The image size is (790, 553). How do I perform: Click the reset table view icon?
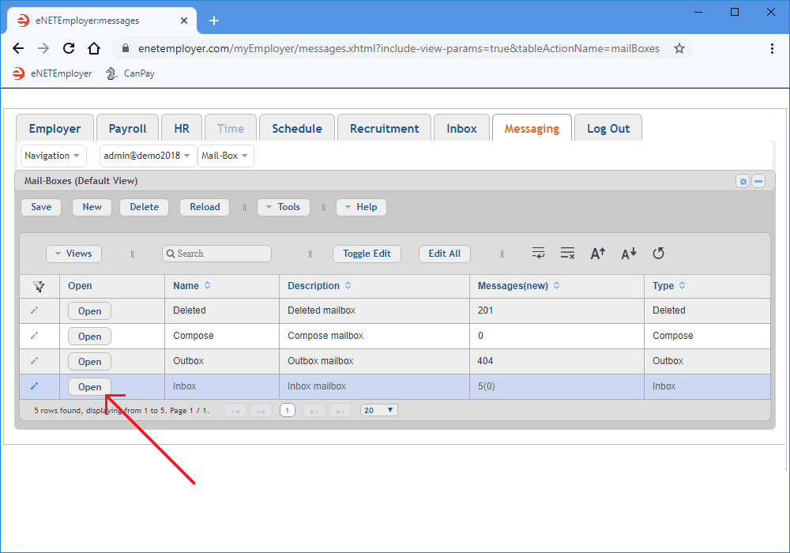tap(658, 254)
